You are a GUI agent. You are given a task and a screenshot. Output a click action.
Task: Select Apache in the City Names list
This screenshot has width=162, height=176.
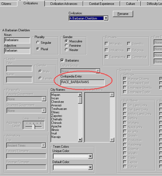(x=56, y=126)
